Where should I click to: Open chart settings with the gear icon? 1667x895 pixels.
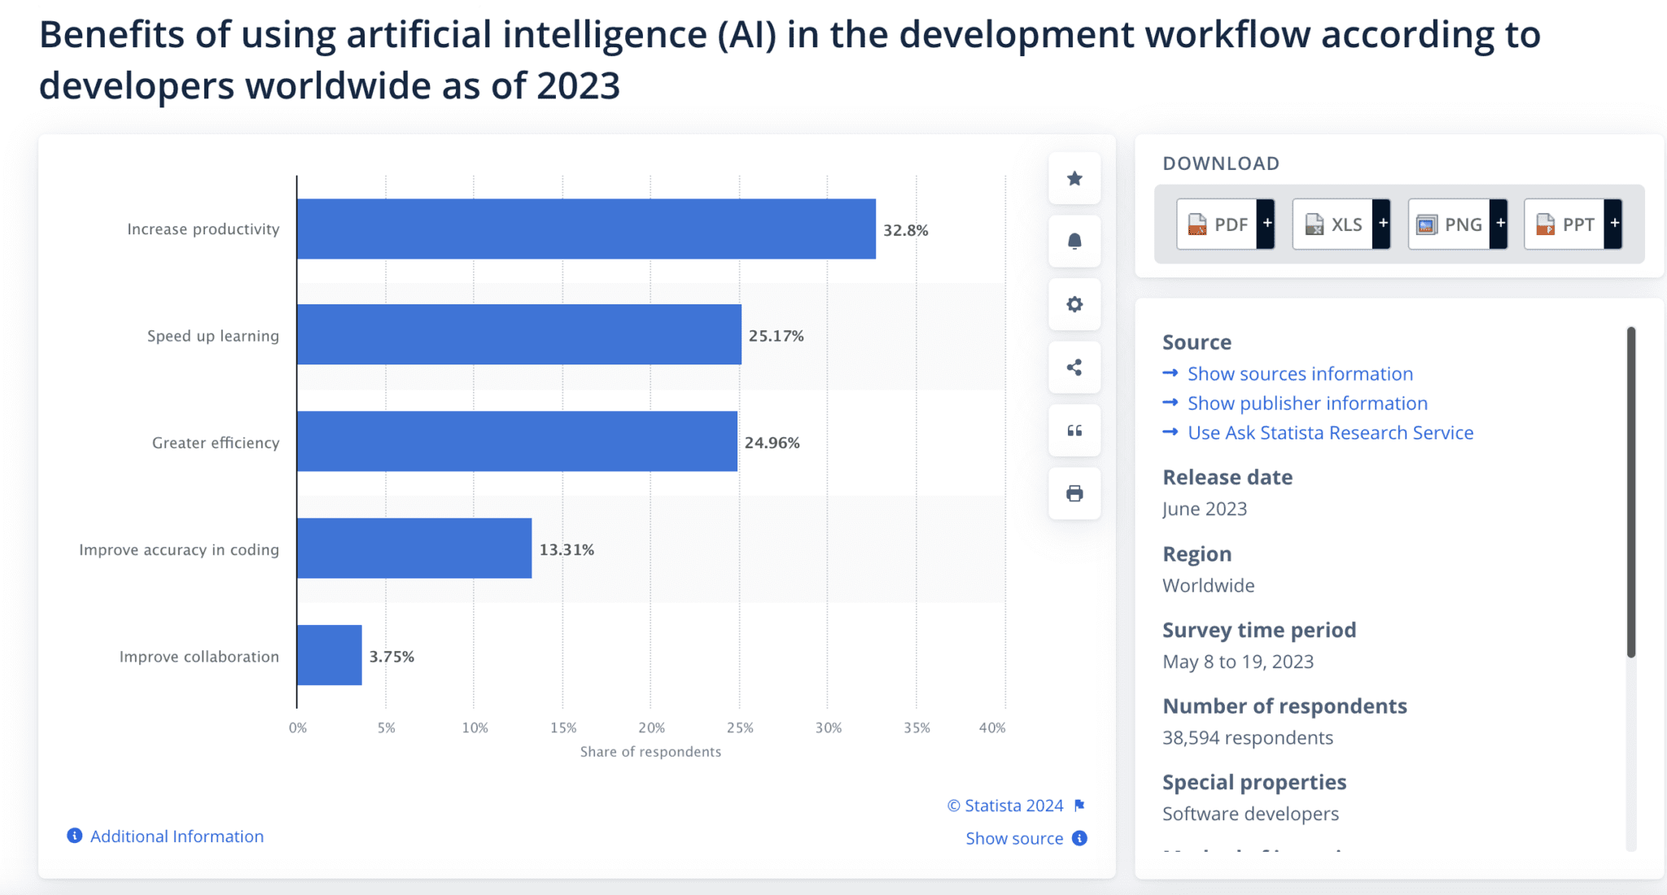point(1074,304)
